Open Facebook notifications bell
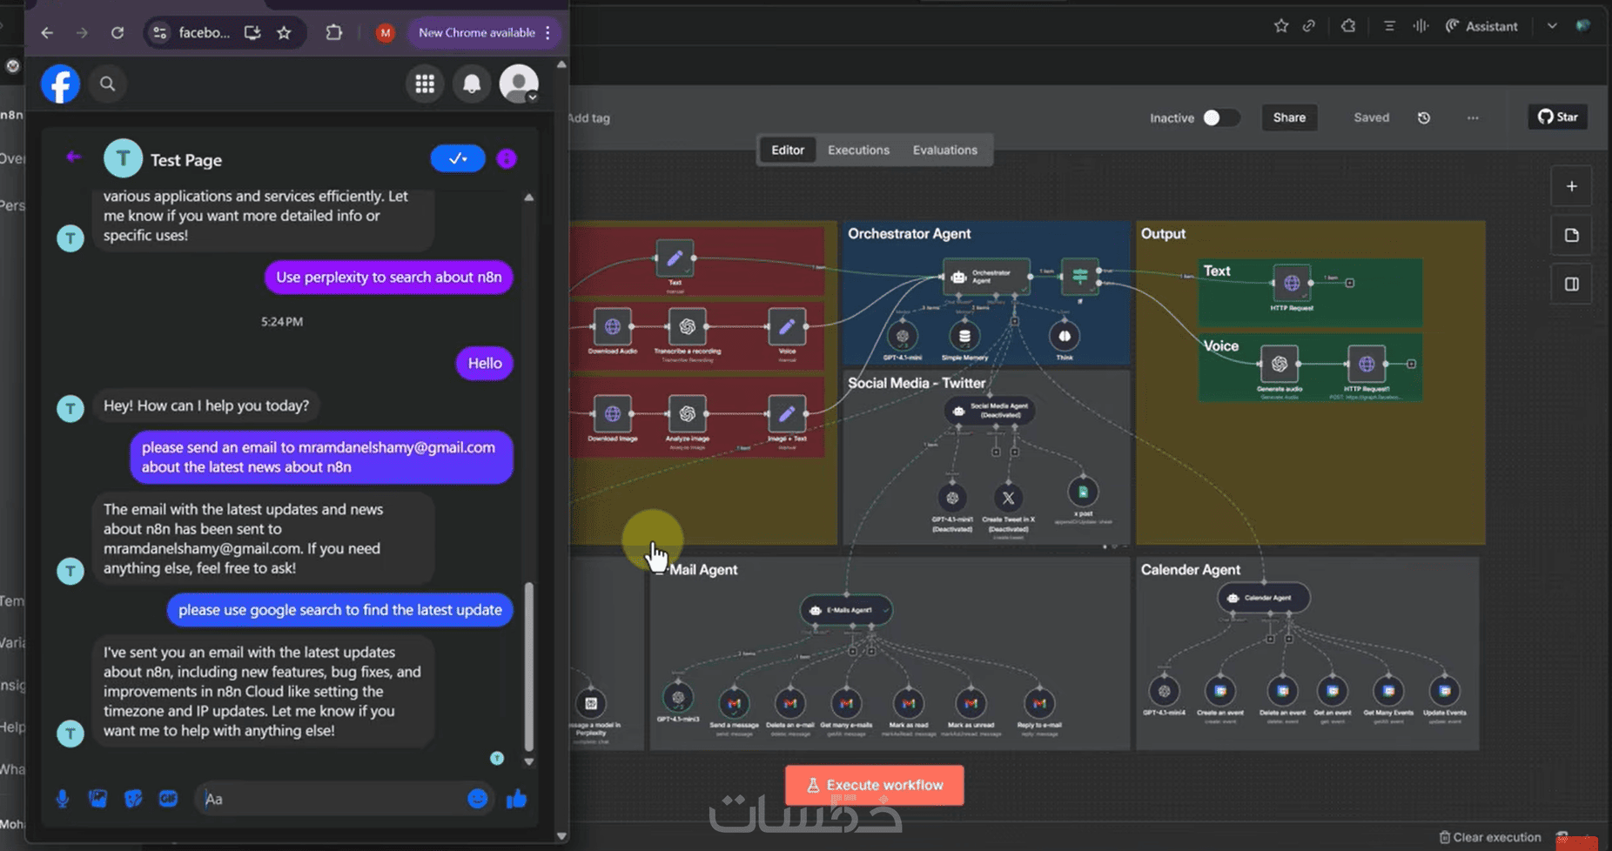The image size is (1612, 851). tap(472, 84)
